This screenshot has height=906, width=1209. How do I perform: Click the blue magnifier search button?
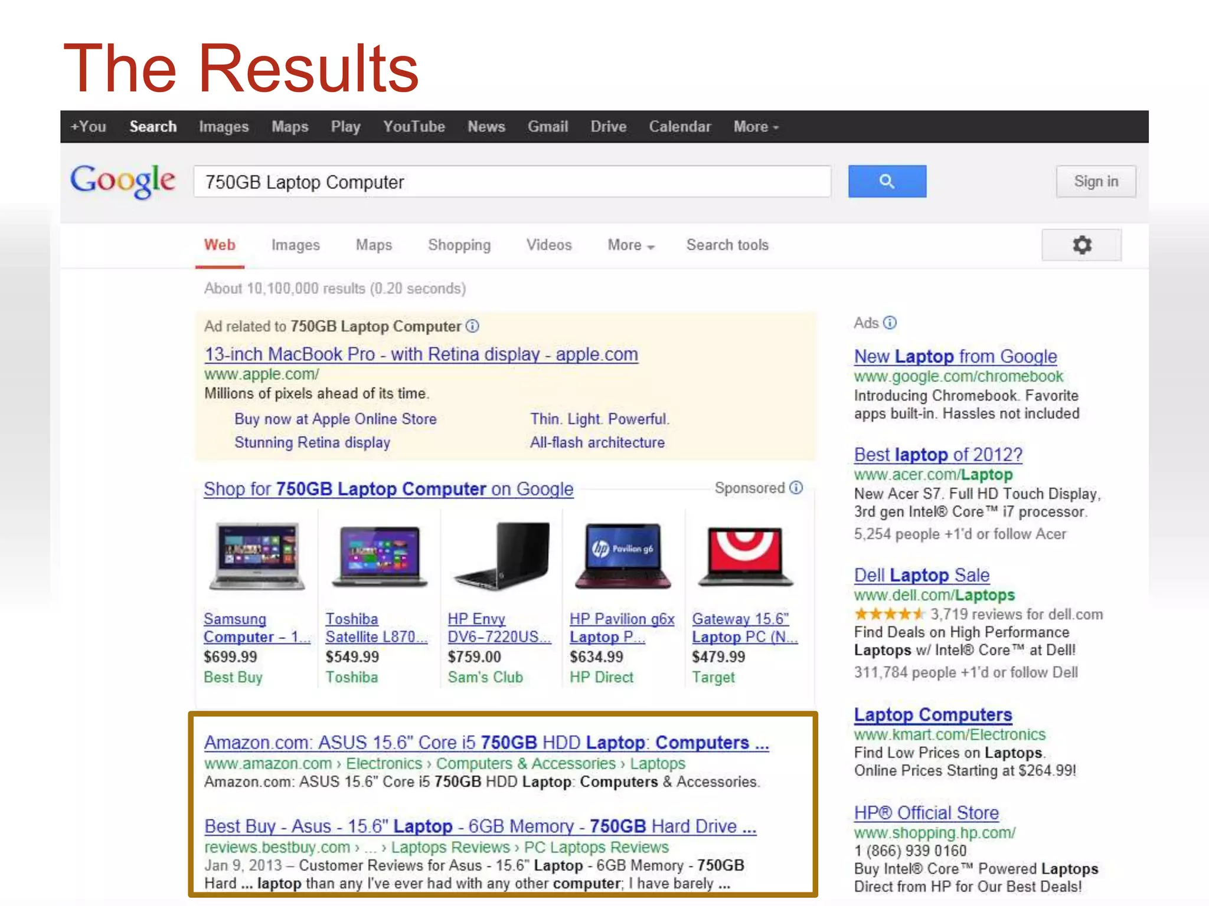[x=887, y=181]
